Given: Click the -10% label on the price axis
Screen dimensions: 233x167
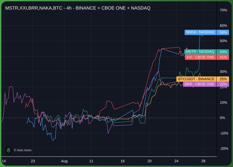Looking at the screenshot, I should coord(224,133).
